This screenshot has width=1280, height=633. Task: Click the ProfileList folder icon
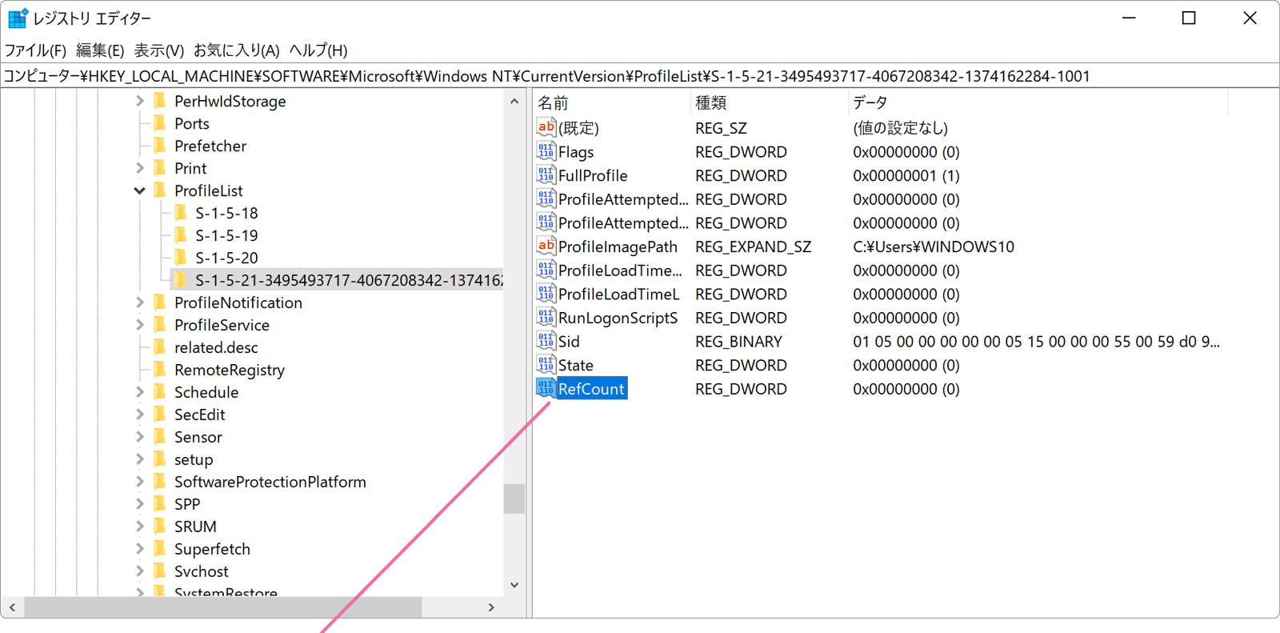(160, 190)
